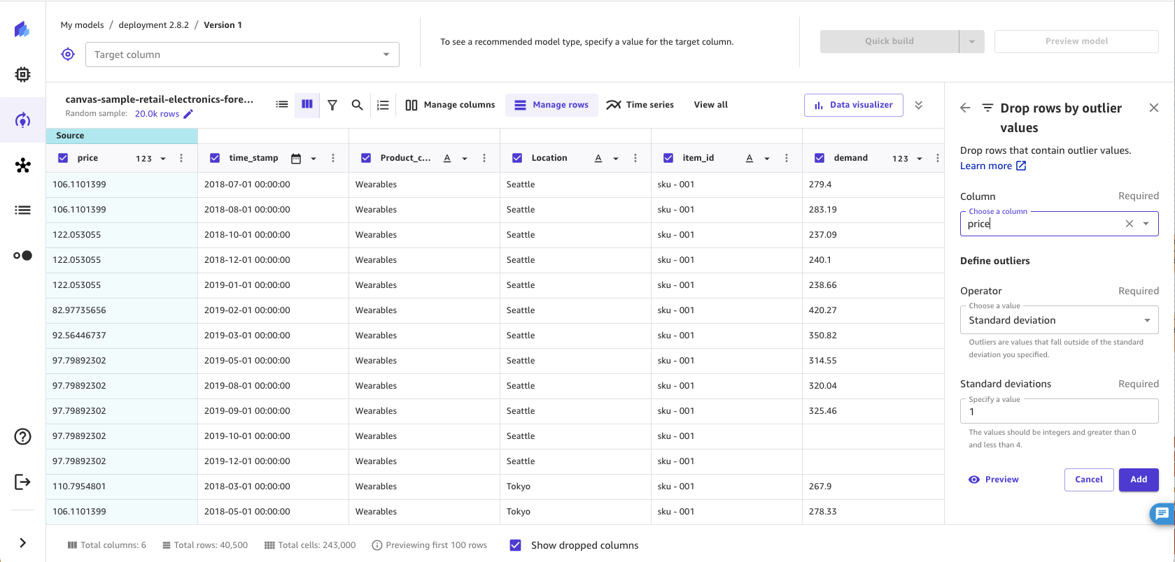Open the Manage columns tab
This screenshot has width=1175, height=562.
pos(450,105)
